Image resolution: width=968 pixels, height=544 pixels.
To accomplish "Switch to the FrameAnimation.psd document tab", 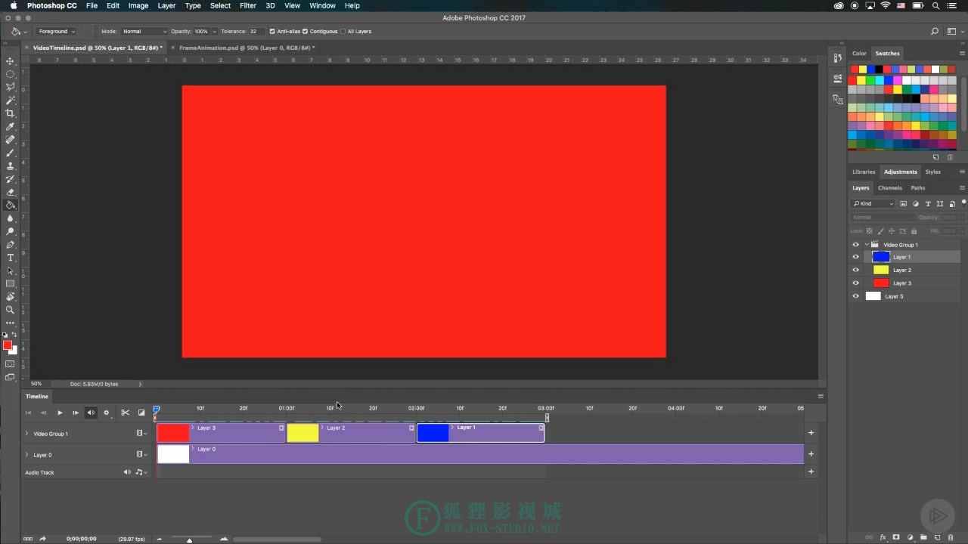I will (x=247, y=48).
